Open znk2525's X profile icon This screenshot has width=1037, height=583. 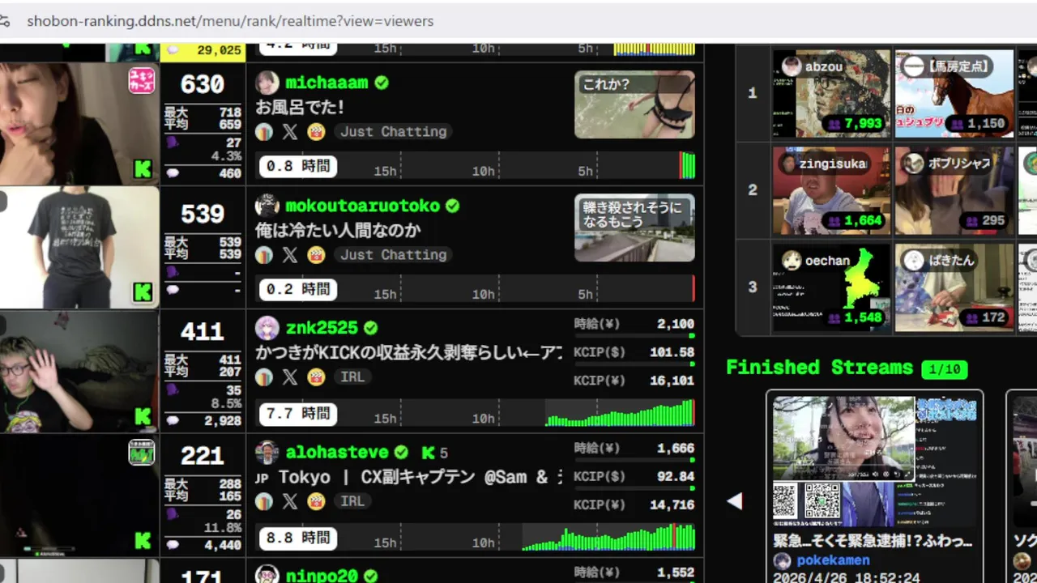point(290,377)
